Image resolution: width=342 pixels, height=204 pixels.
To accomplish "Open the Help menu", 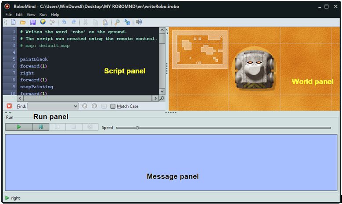I will (55, 14).
